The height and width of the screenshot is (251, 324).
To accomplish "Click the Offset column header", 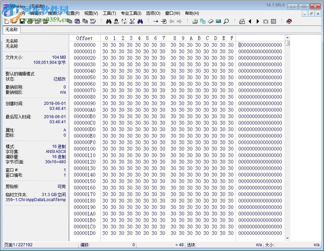I will pyautogui.click(x=84, y=38).
